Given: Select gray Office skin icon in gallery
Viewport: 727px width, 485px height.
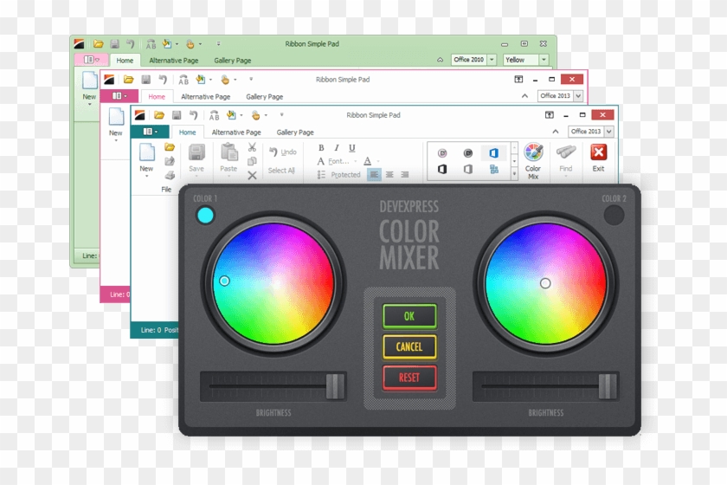Looking at the screenshot, I should [468, 170].
